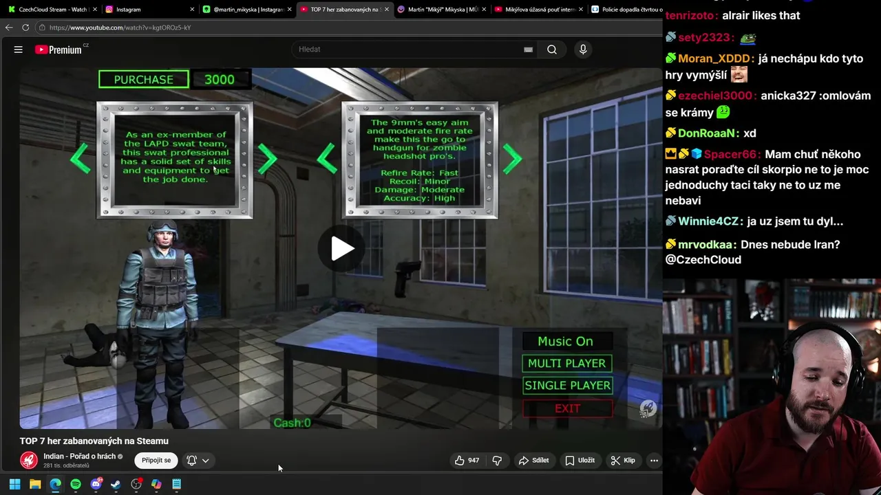Click the search magnifier button
This screenshot has height=495, width=881.
[x=552, y=49]
